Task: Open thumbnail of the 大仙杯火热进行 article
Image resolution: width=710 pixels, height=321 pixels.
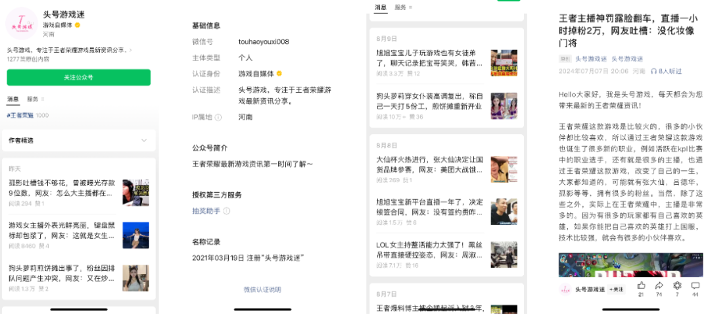Action: (504, 169)
